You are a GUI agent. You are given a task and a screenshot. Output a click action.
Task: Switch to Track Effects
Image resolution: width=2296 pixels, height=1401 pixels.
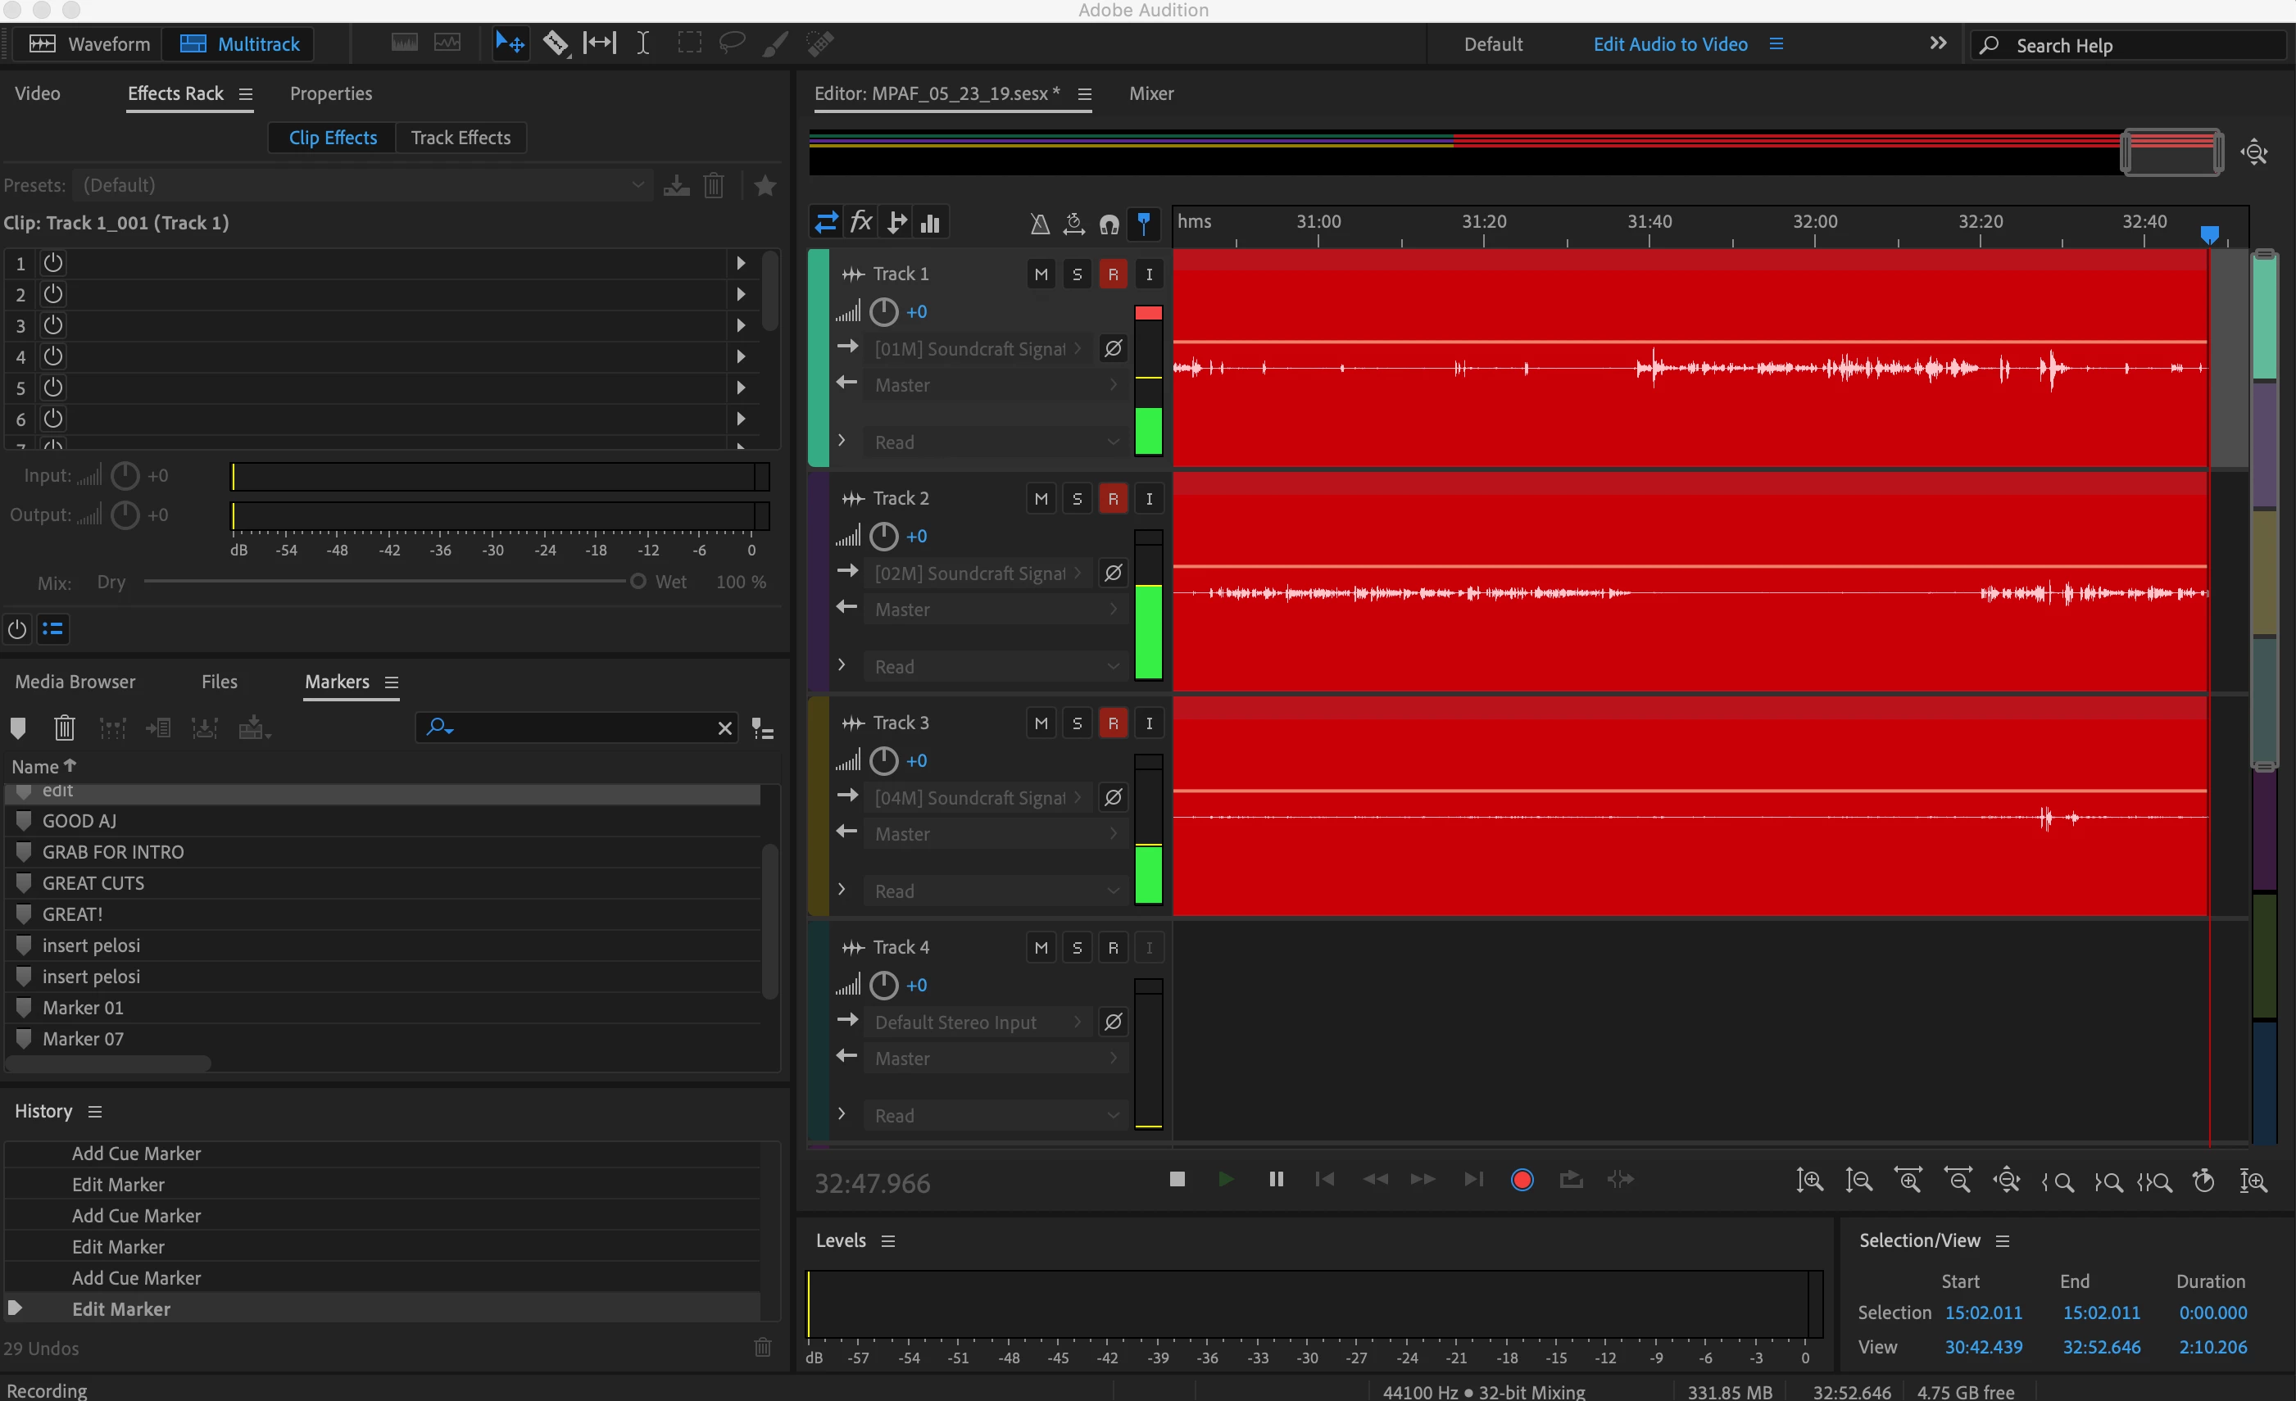tap(461, 138)
